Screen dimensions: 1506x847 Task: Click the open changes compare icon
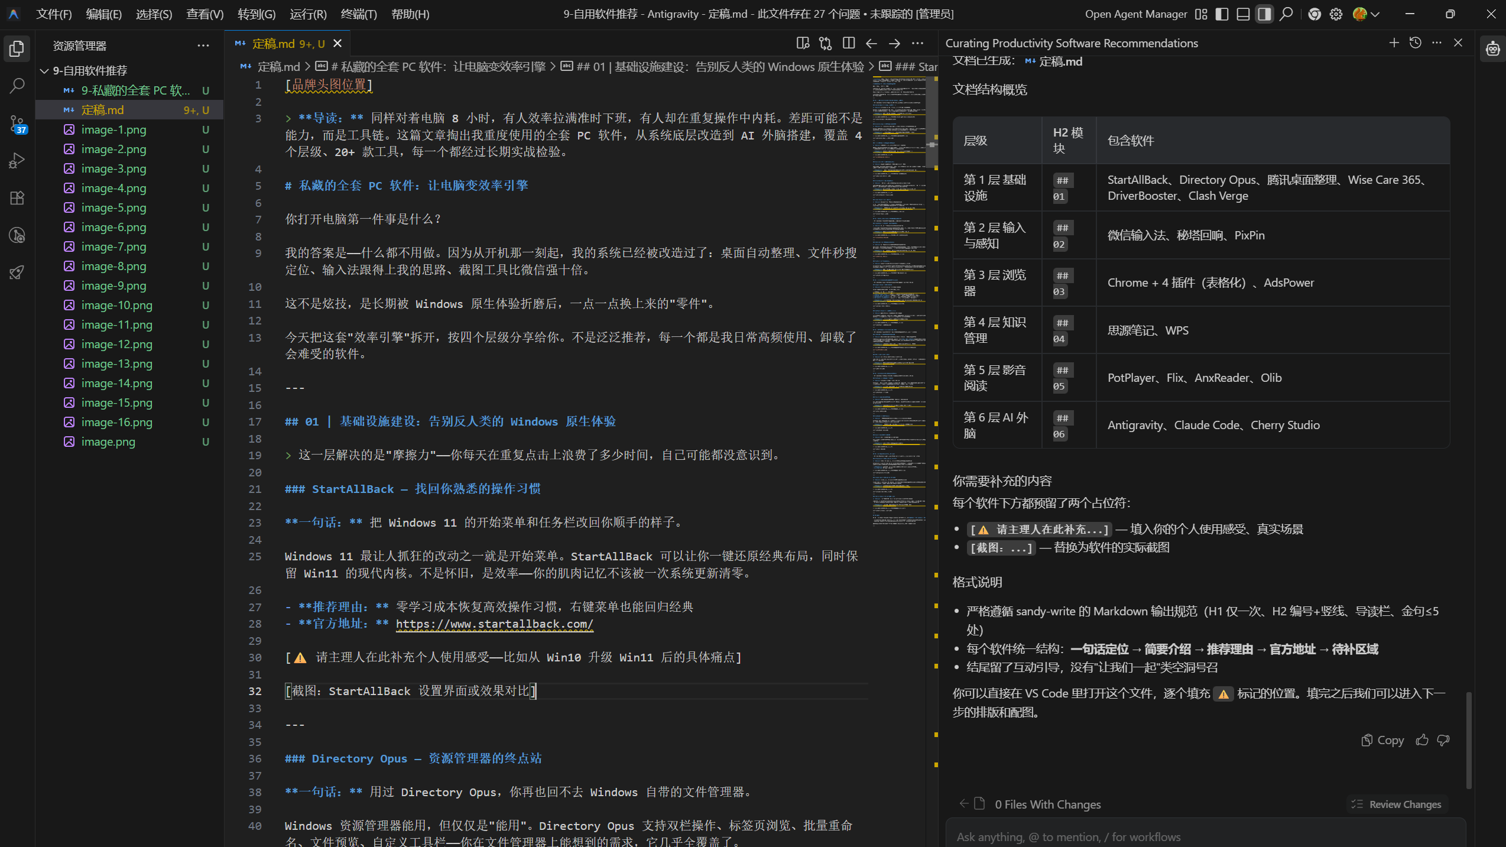point(826,43)
